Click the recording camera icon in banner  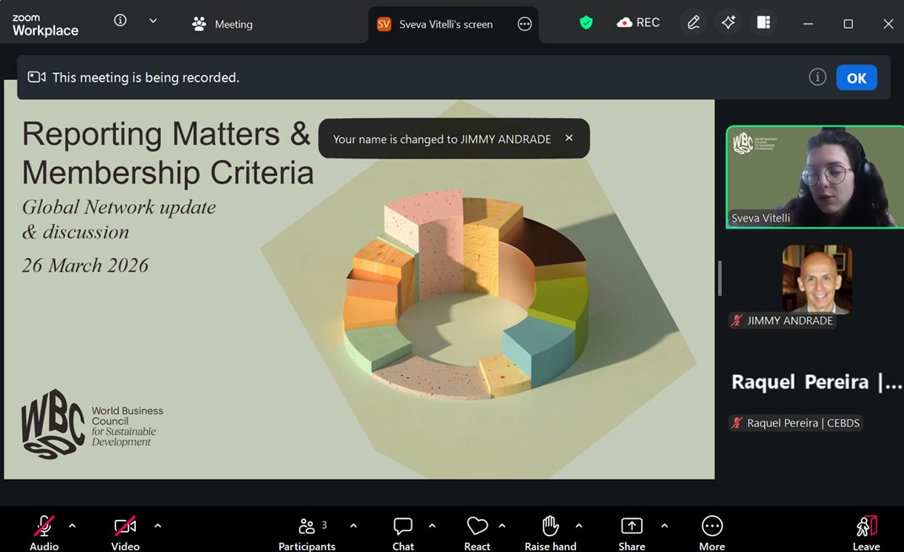[37, 78]
